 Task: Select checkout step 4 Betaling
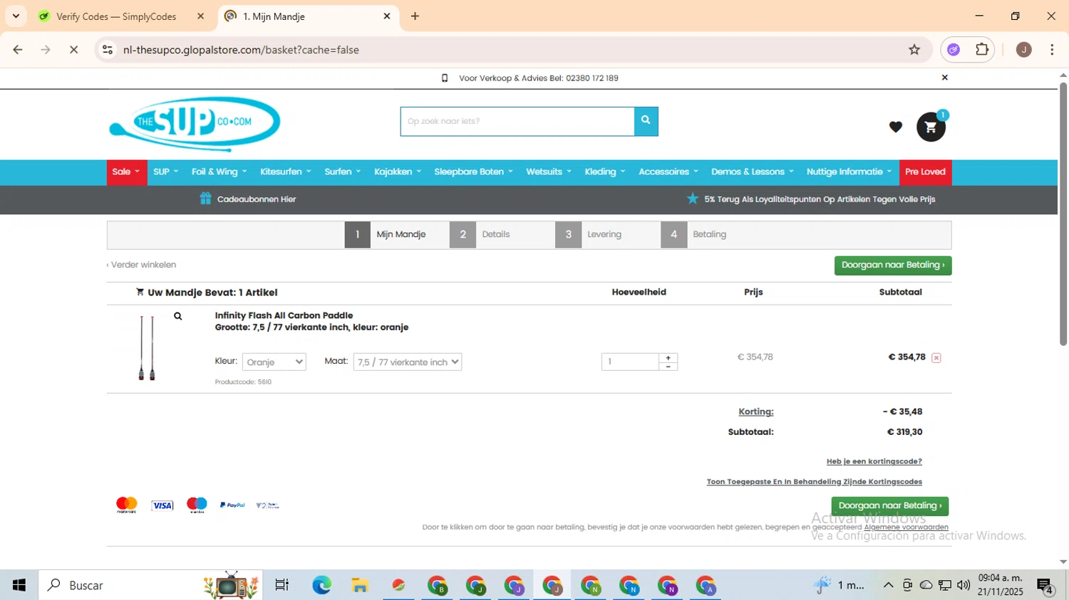(x=695, y=234)
